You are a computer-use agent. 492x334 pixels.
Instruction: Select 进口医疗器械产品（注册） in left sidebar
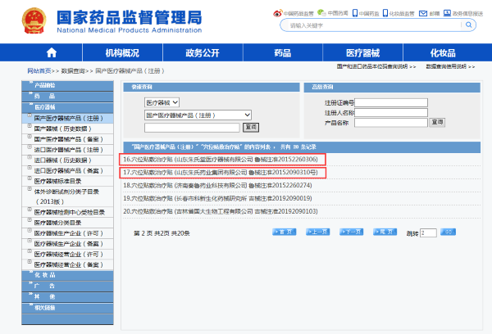(x=71, y=150)
